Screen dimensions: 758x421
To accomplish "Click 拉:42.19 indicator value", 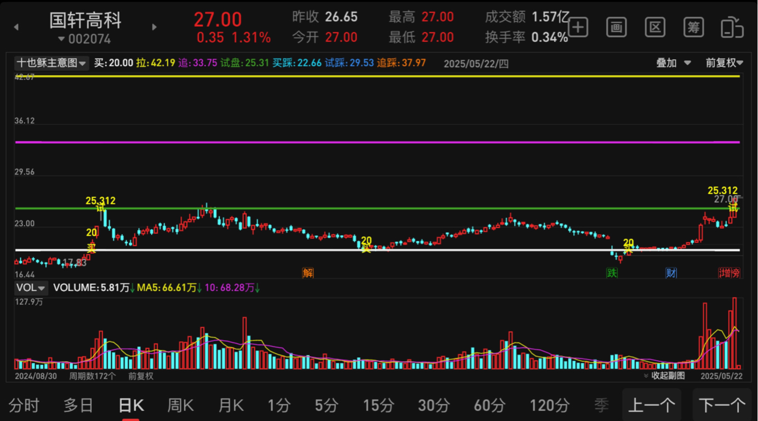I will click(156, 63).
